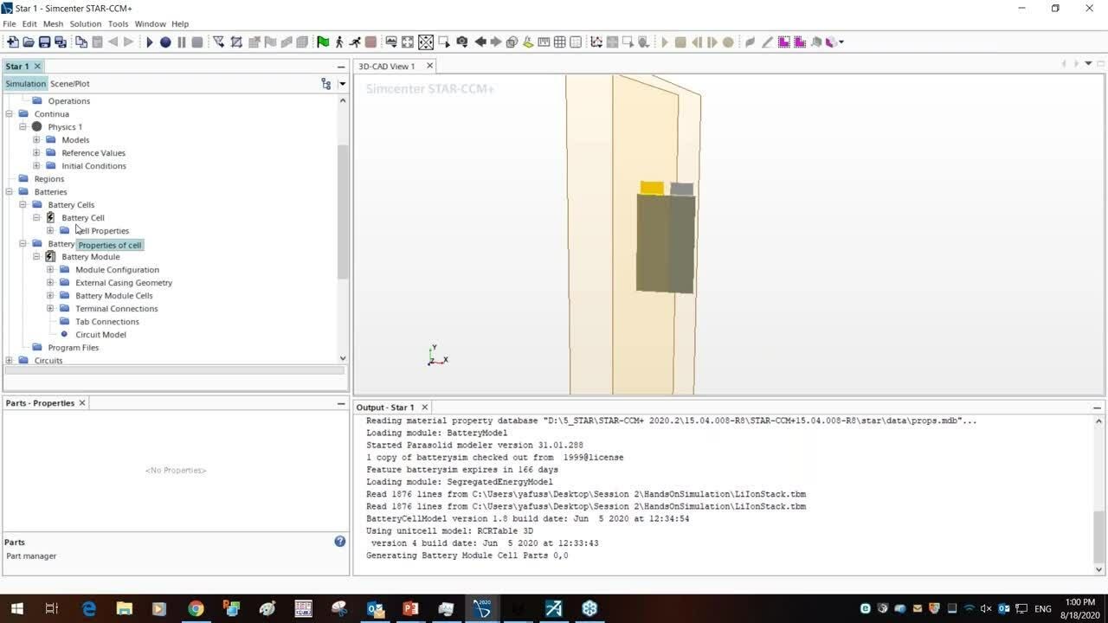Click the fit-to-view arrows icon
1108x623 pixels.
click(408, 42)
